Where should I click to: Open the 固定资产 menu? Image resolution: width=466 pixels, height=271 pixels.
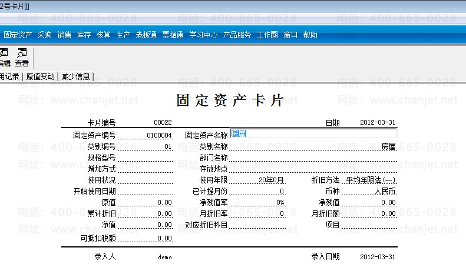[x=18, y=35]
